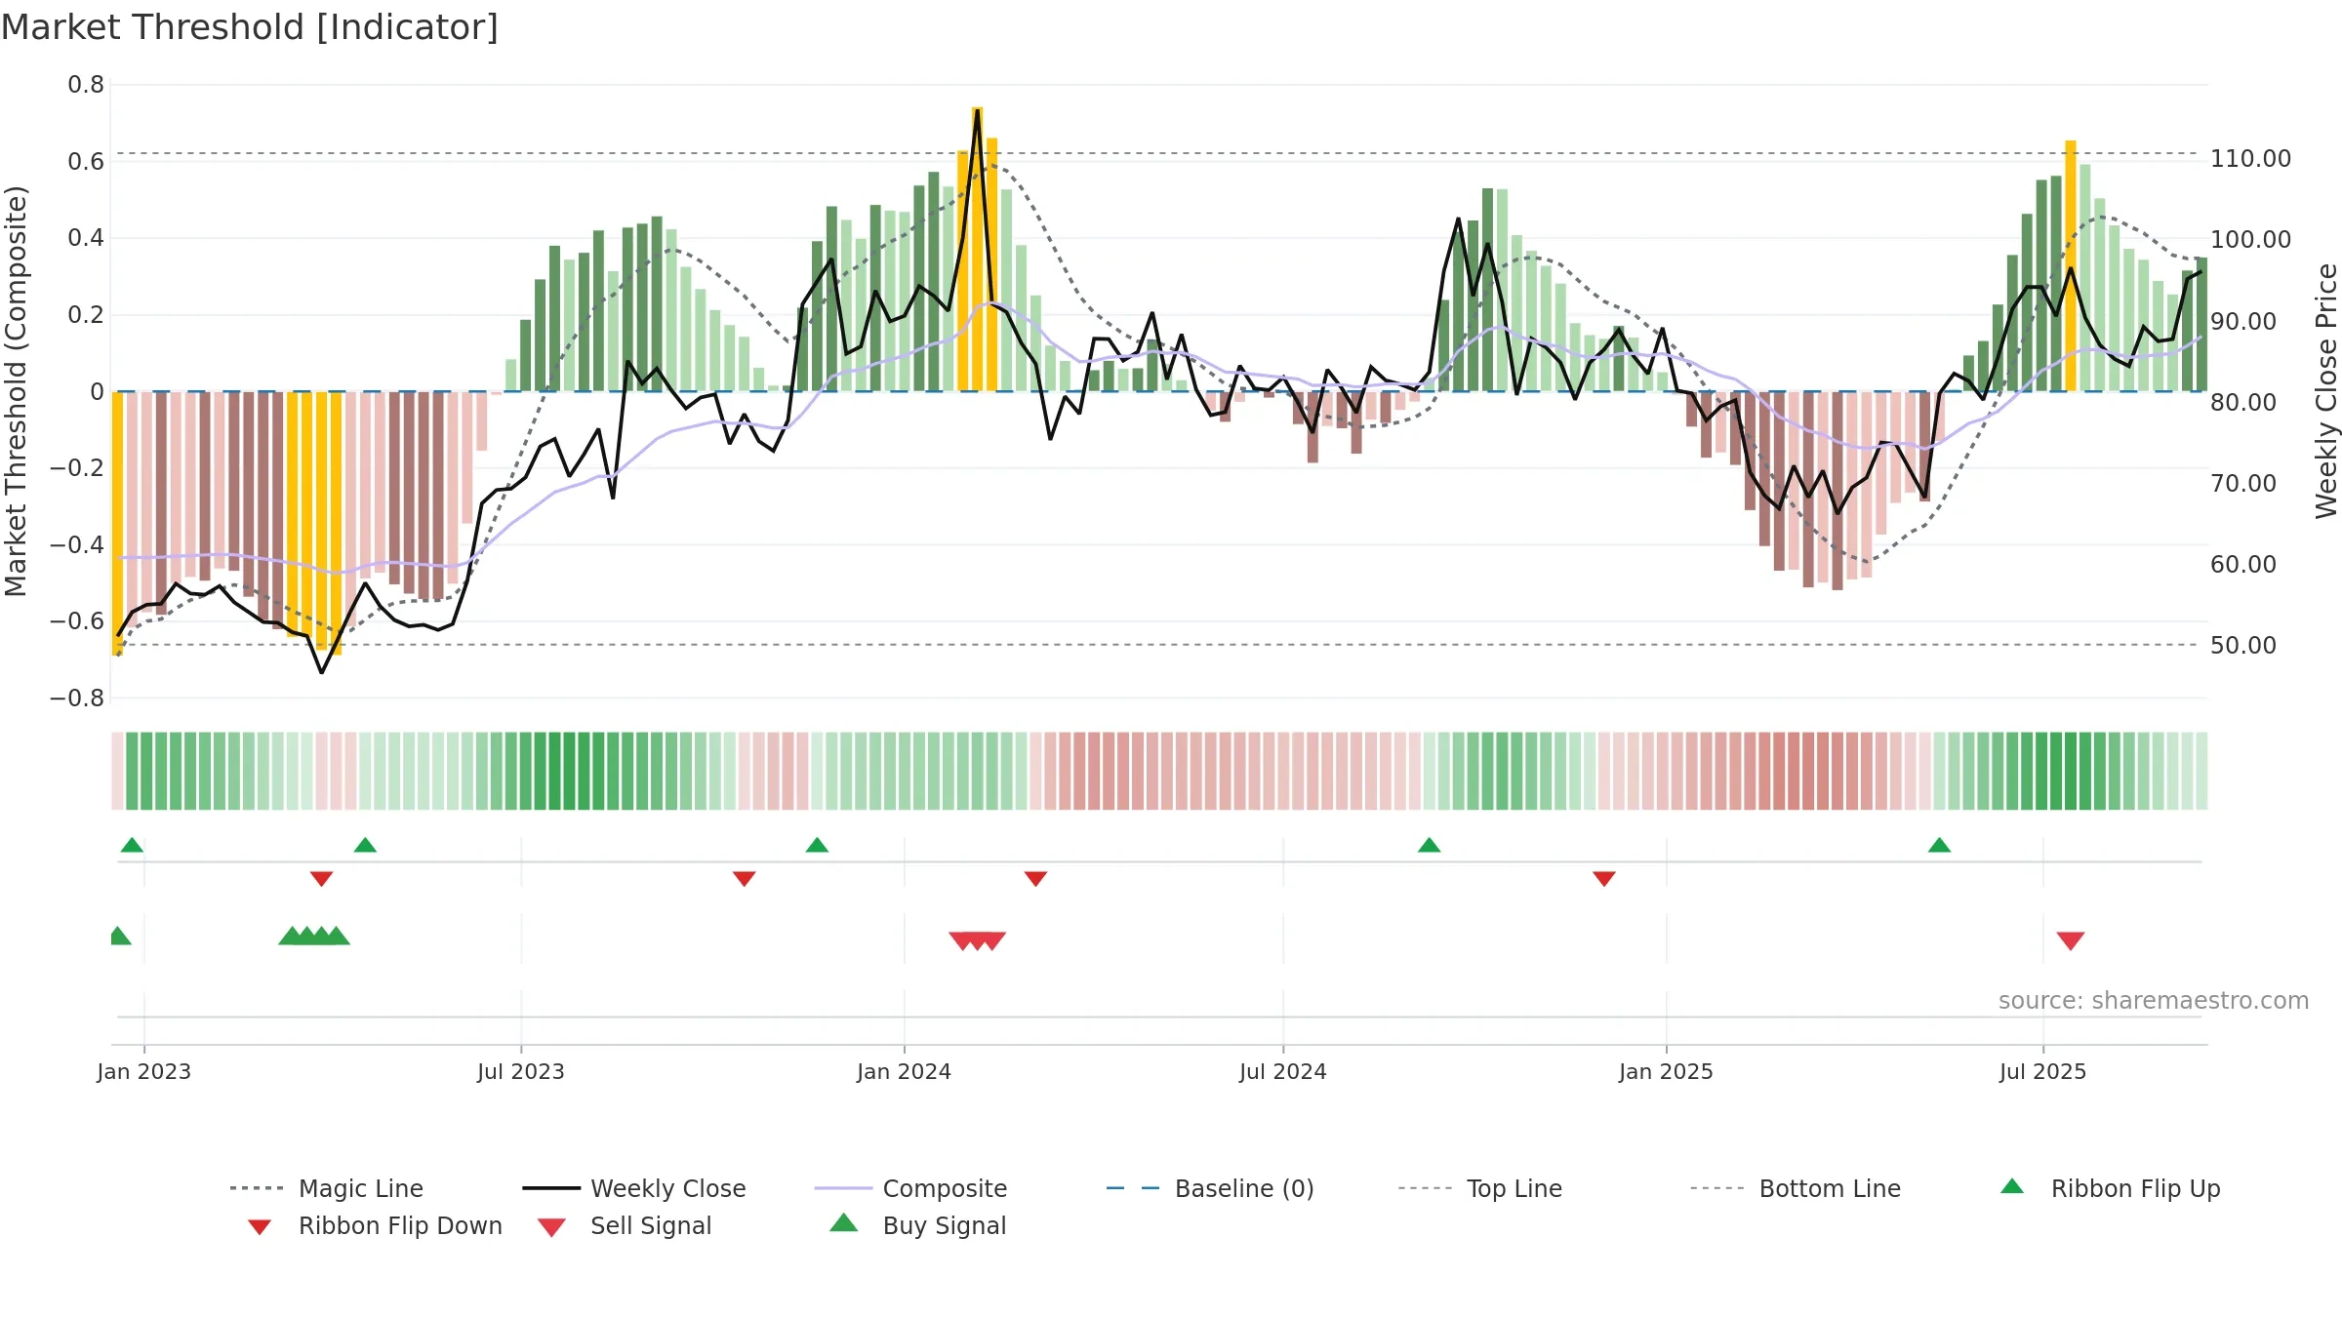Viewport: 2342px width, 1317px height.
Task: Click the 100.00 price tick label
Action: pos(2251,239)
